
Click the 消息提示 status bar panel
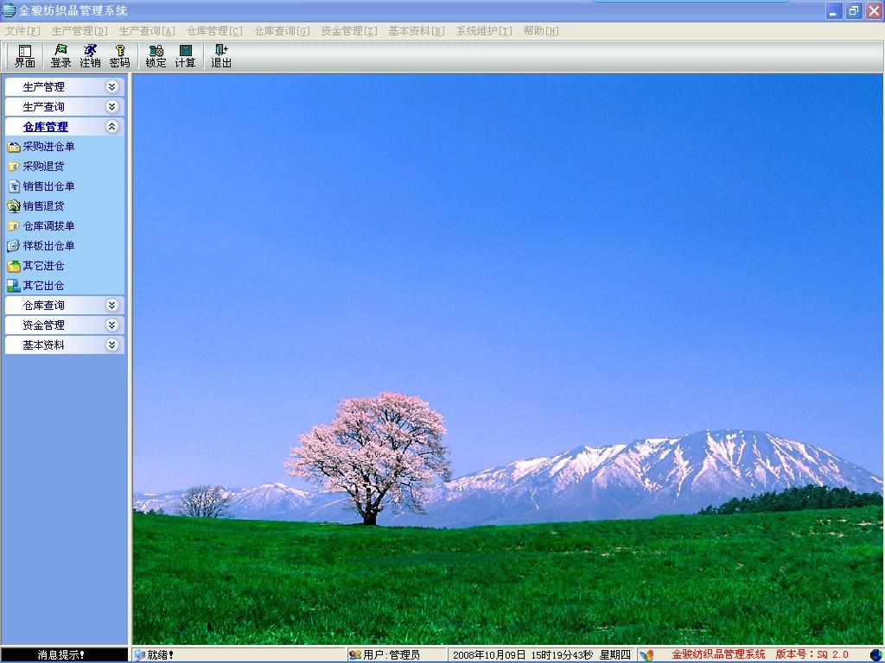click(64, 654)
